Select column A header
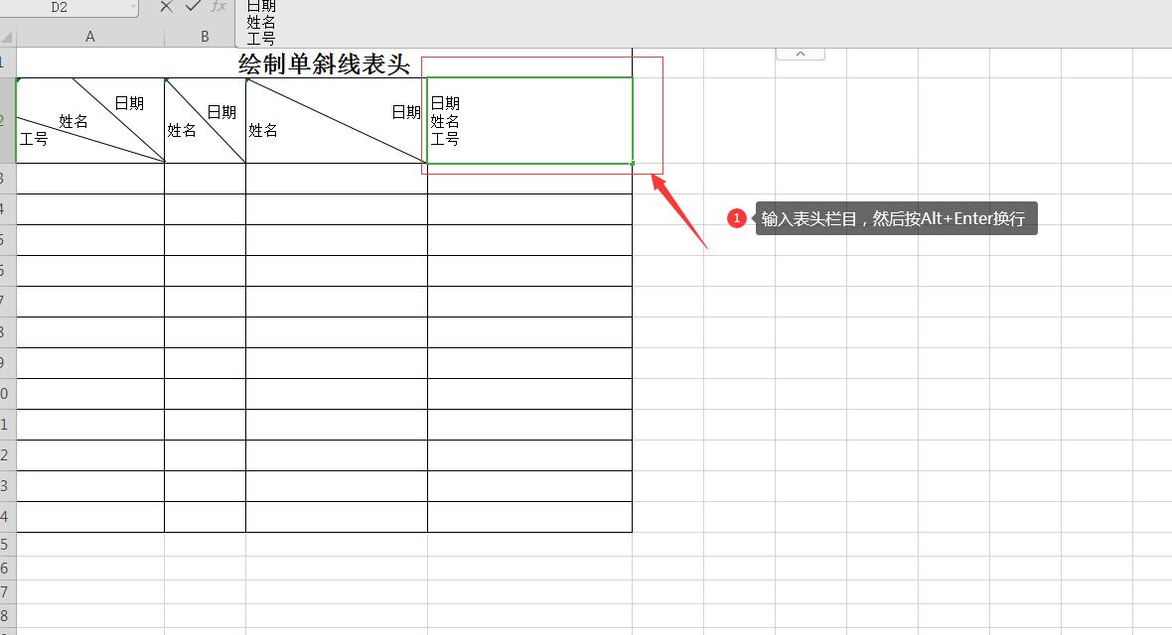Image resolution: width=1172 pixels, height=635 pixels. 89,37
